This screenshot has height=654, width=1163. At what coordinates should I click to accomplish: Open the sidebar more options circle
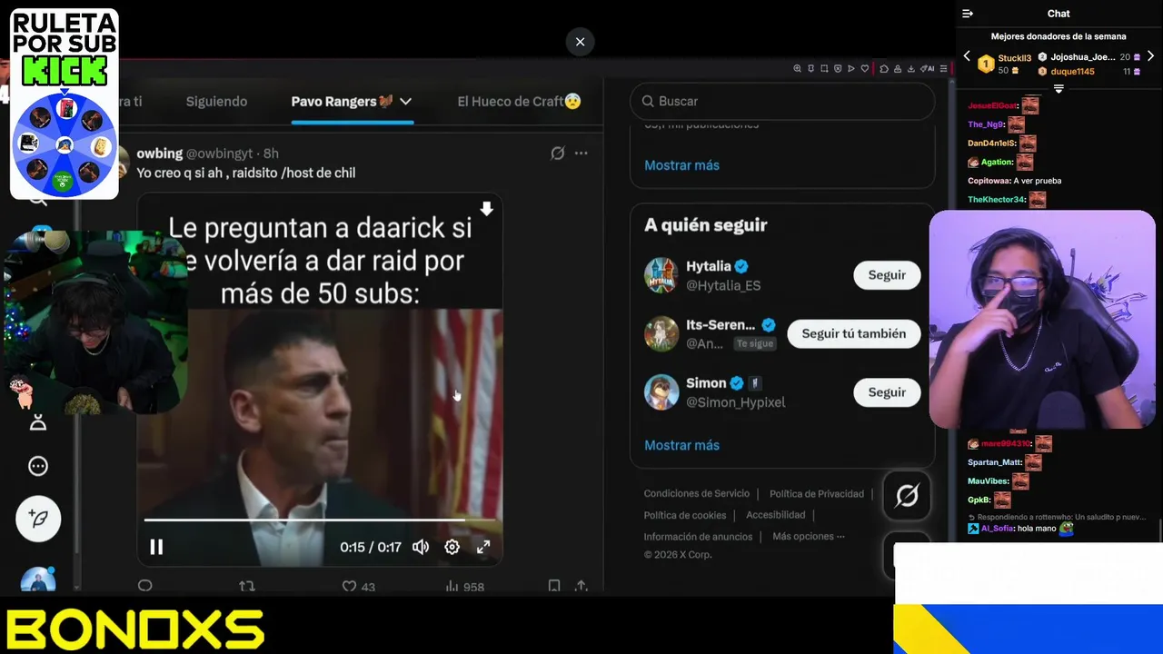pyautogui.click(x=38, y=466)
